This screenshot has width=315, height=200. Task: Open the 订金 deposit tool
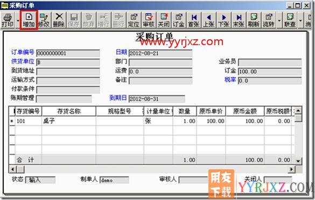tap(179, 20)
